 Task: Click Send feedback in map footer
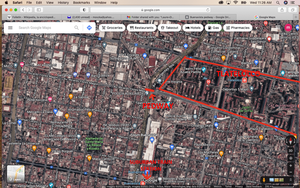coord(254,186)
